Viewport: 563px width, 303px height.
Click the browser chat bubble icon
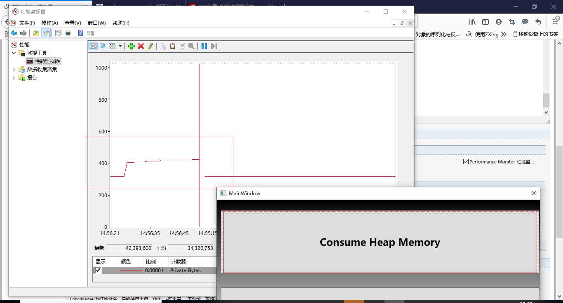525,22
